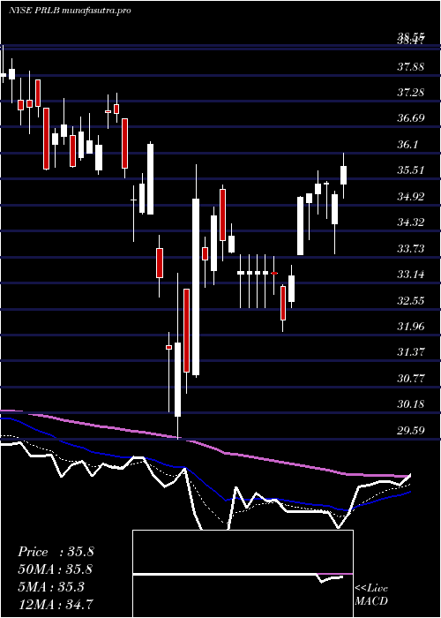
Task: Click the 'Price : 35.8' readout
Action: (x=56, y=552)
